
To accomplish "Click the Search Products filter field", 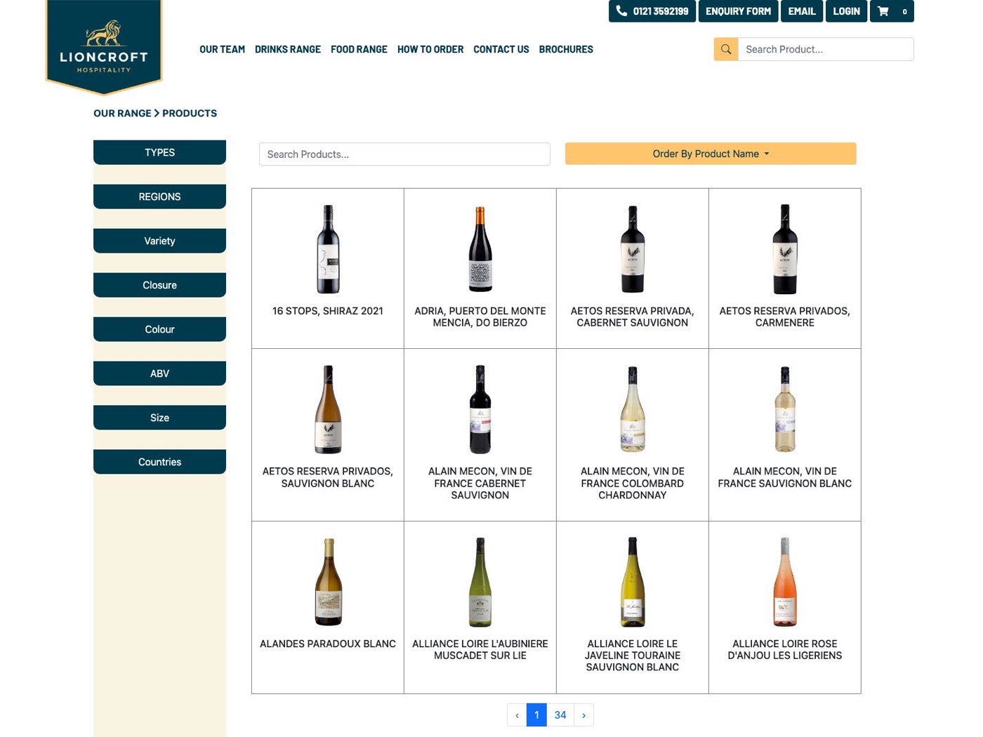I will [x=404, y=154].
